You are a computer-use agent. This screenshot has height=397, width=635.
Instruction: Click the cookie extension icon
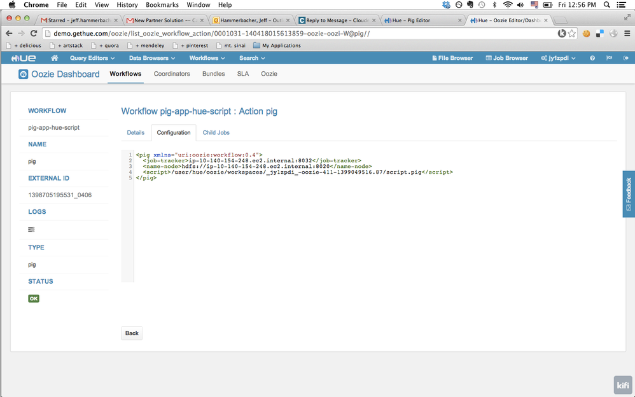point(586,34)
